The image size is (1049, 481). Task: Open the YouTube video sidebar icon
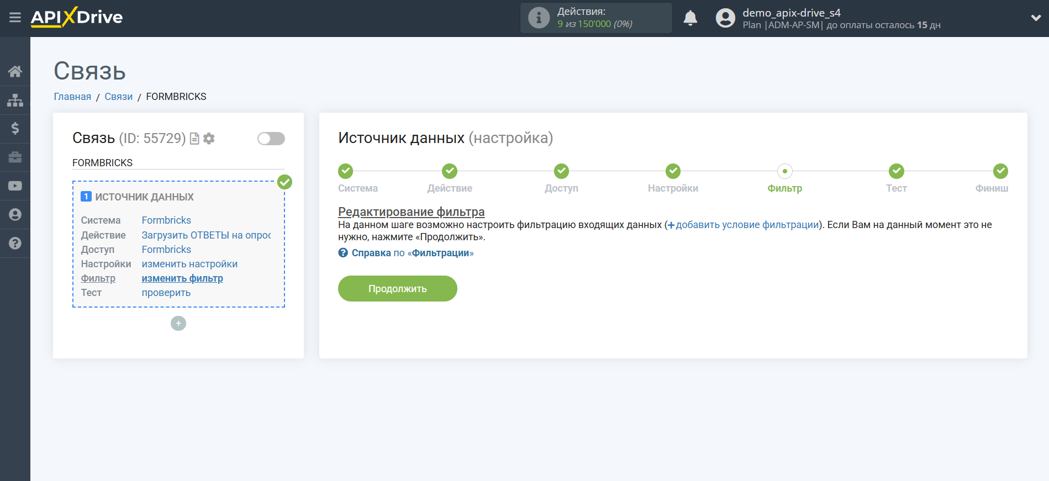(15, 186)
